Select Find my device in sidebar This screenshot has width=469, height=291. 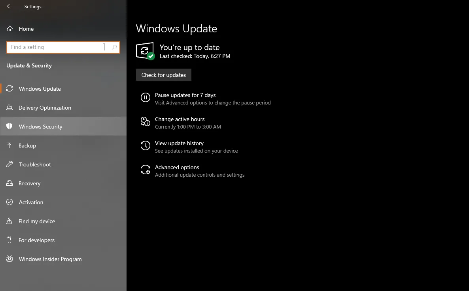tap(36, 221)
